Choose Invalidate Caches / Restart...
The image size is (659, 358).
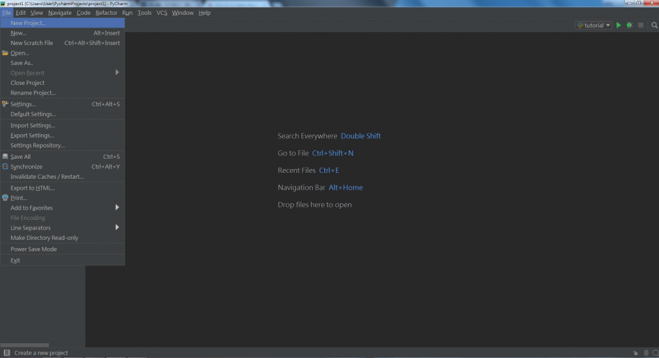62,177
